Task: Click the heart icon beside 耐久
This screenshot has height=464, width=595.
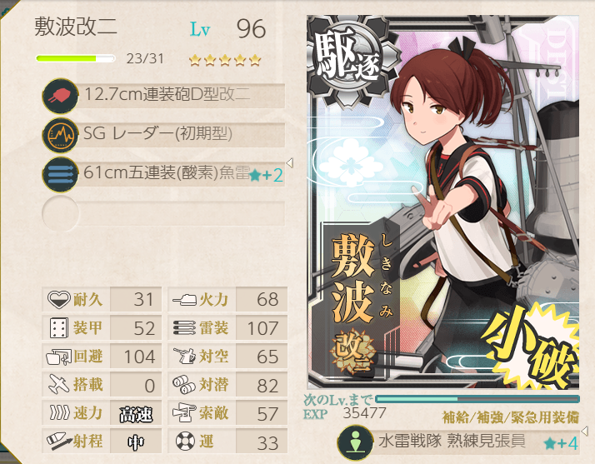Action: 59,299
